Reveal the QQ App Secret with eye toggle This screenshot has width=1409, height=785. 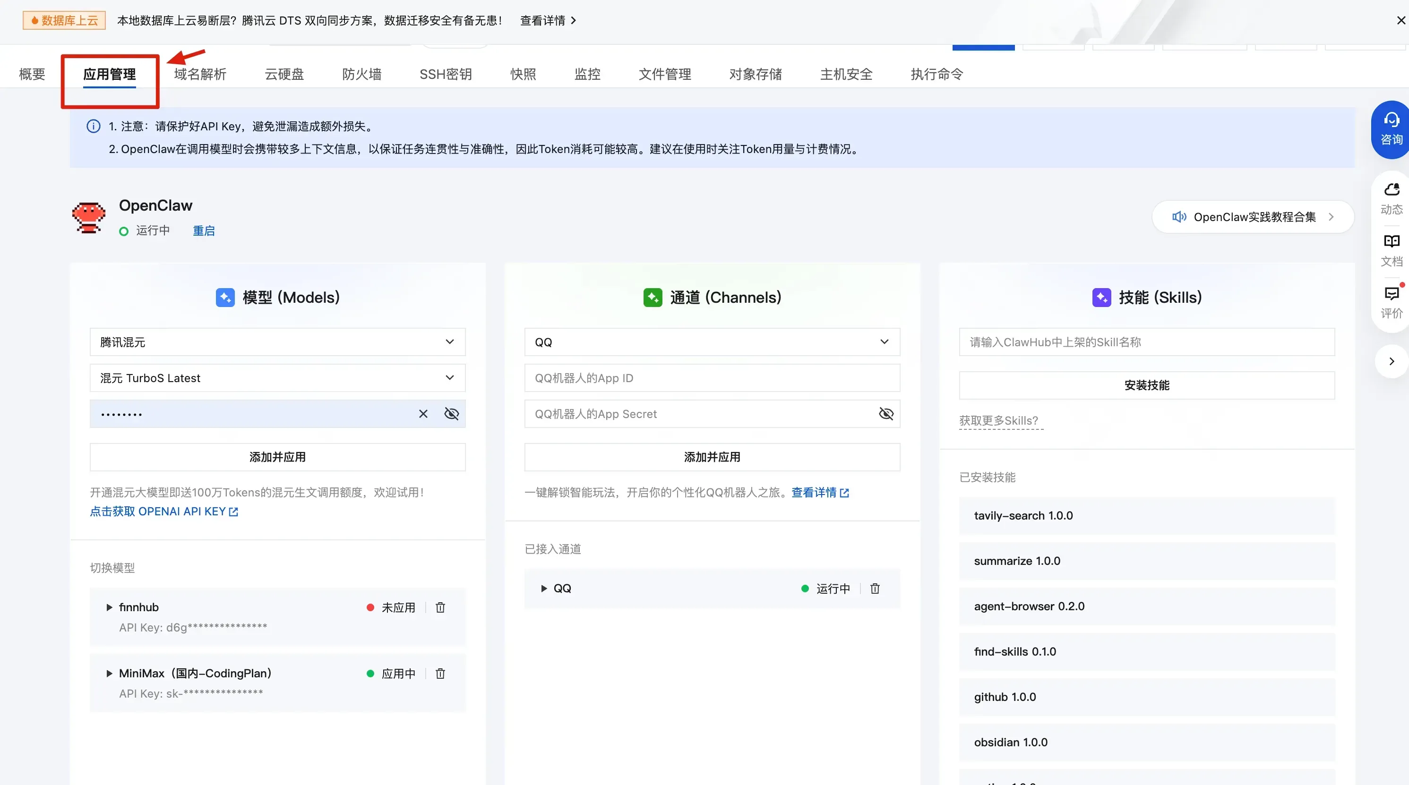pyautogui.click(x=886, y=414)
